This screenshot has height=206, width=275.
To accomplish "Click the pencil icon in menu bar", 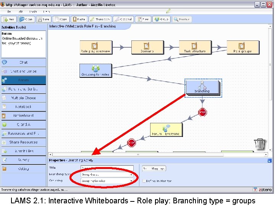I will click(x=168, y=11).
